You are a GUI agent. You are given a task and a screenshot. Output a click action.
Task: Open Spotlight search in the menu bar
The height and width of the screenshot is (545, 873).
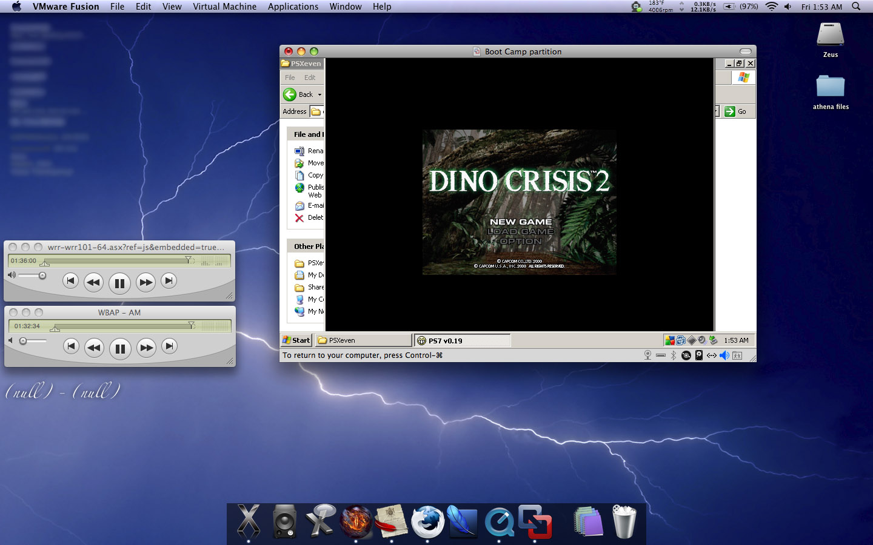coord(856,7)
